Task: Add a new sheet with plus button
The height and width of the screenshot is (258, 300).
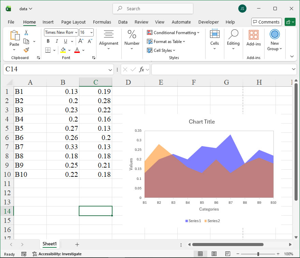Action: tap(77, 244)
